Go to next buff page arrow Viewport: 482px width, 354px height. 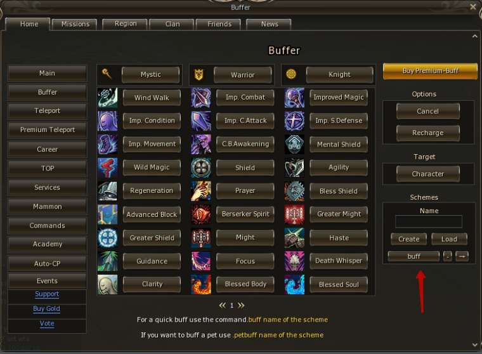pyautogui.click(x=241, y=305)
